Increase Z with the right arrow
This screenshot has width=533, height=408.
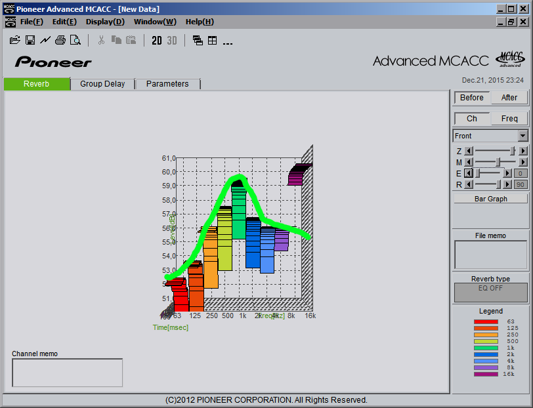tap(522, 151)
